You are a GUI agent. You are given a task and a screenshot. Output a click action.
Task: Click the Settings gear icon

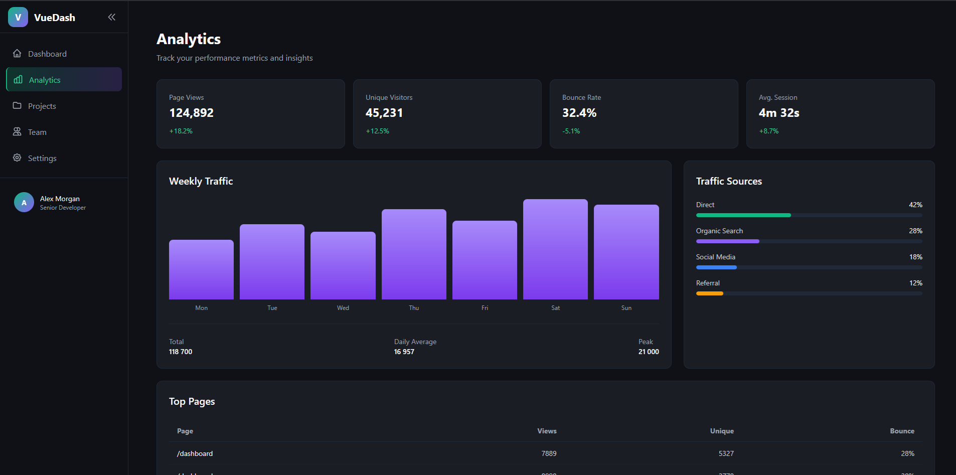click(x=17, y=157)
